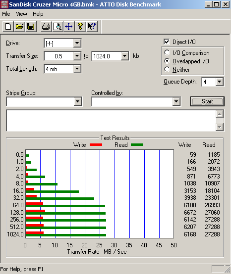Expand the Drive dropdown list
Image resolution: width=231 pixels, height=274 pixels.
tap(77, 43)
